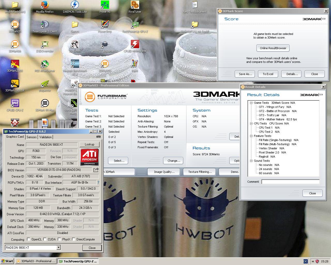
Task: Launch 3DMark03 desktop shortcut icon
Action: (x=105, y=66)
